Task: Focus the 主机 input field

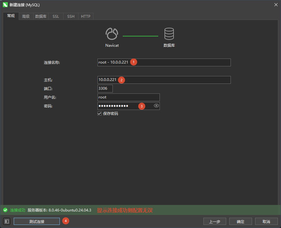Action: [164, 80]
